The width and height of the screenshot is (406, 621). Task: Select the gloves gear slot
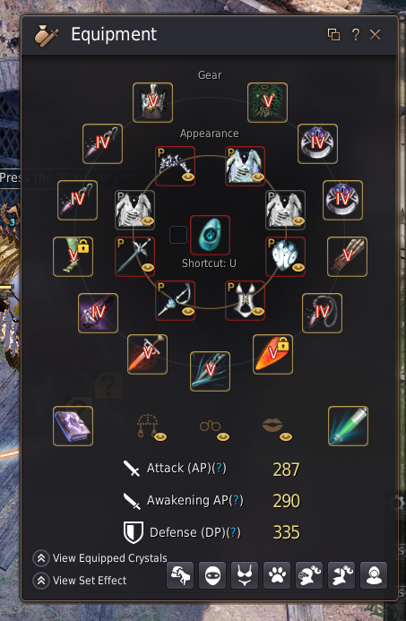[347, 256]
